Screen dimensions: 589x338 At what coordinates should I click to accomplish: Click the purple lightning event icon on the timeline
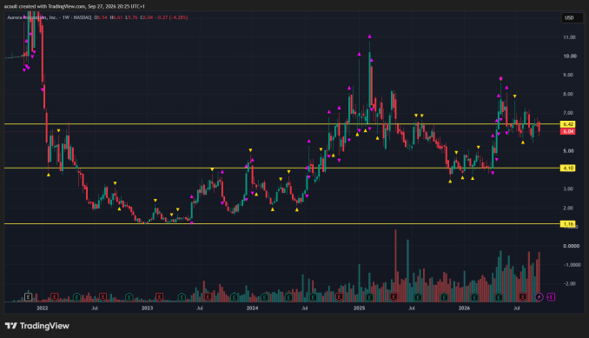click(x=539, y=297)
